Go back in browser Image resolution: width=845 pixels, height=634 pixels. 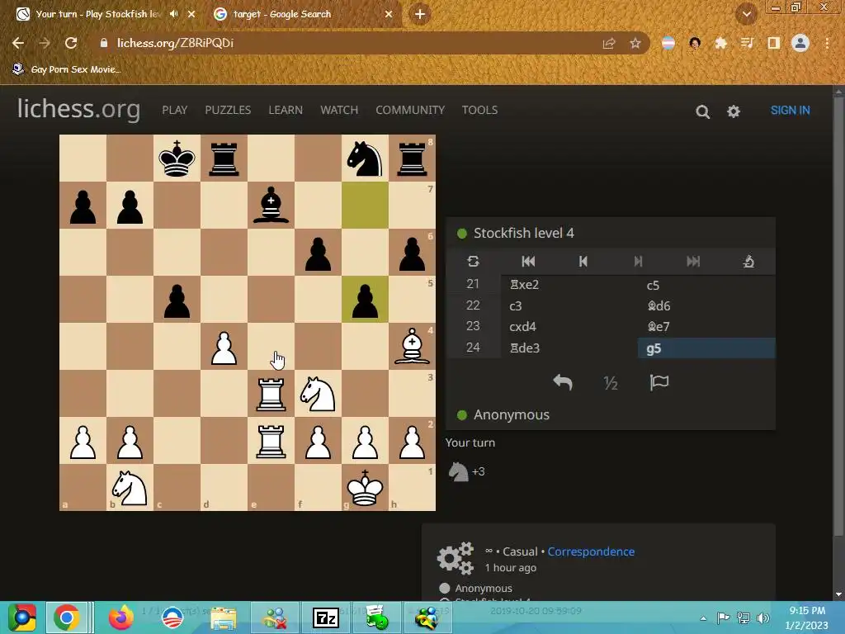tap(18, 43)
